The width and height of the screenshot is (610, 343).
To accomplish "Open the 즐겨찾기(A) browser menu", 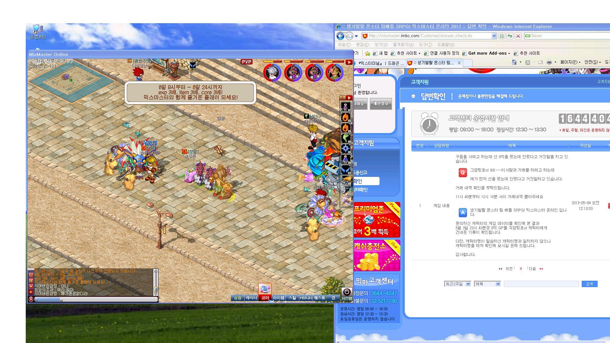I will click(x=403, y=44).
